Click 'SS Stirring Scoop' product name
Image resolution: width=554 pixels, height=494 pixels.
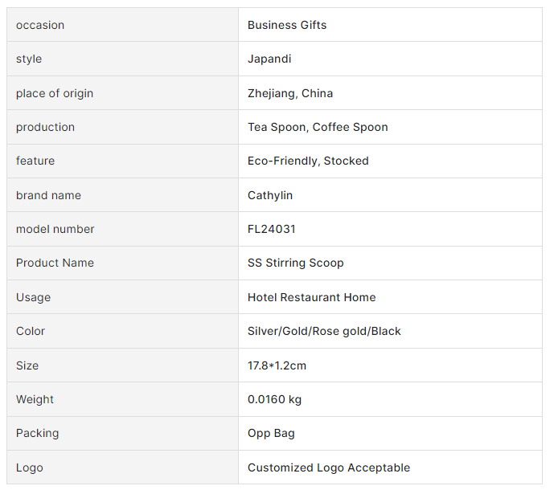[296, 263]
